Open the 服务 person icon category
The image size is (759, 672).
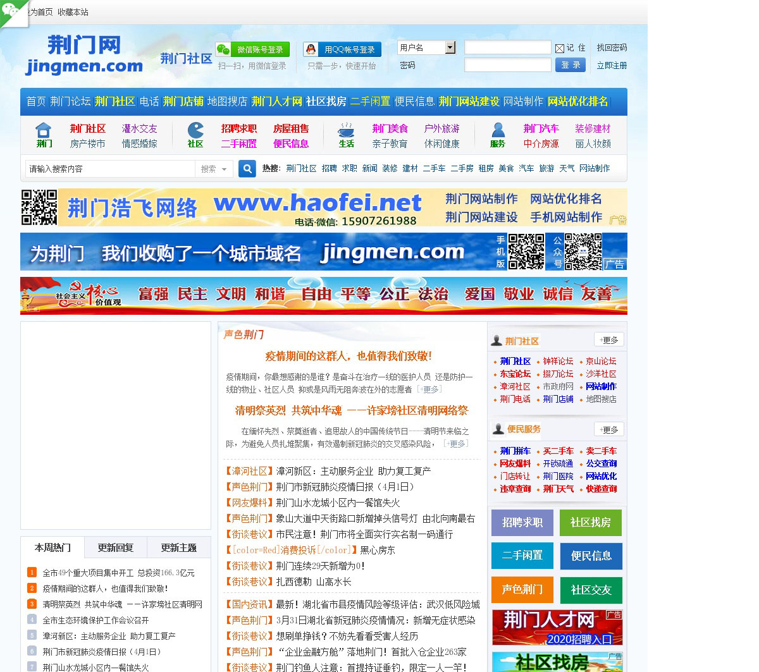point(498,135)
